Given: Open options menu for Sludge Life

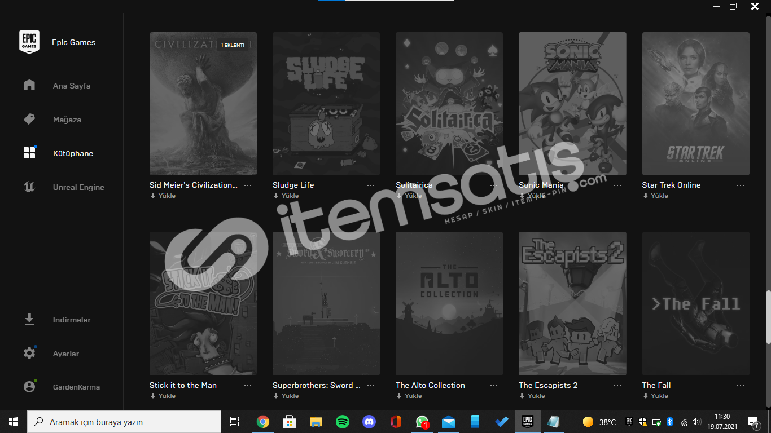Looking at the screenshot, I should (x=371, y=185).
